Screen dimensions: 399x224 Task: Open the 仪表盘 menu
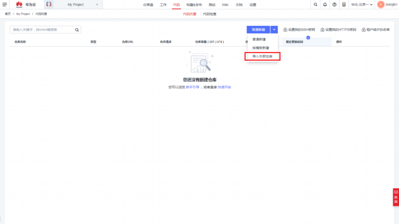click(x=148, y=5)
